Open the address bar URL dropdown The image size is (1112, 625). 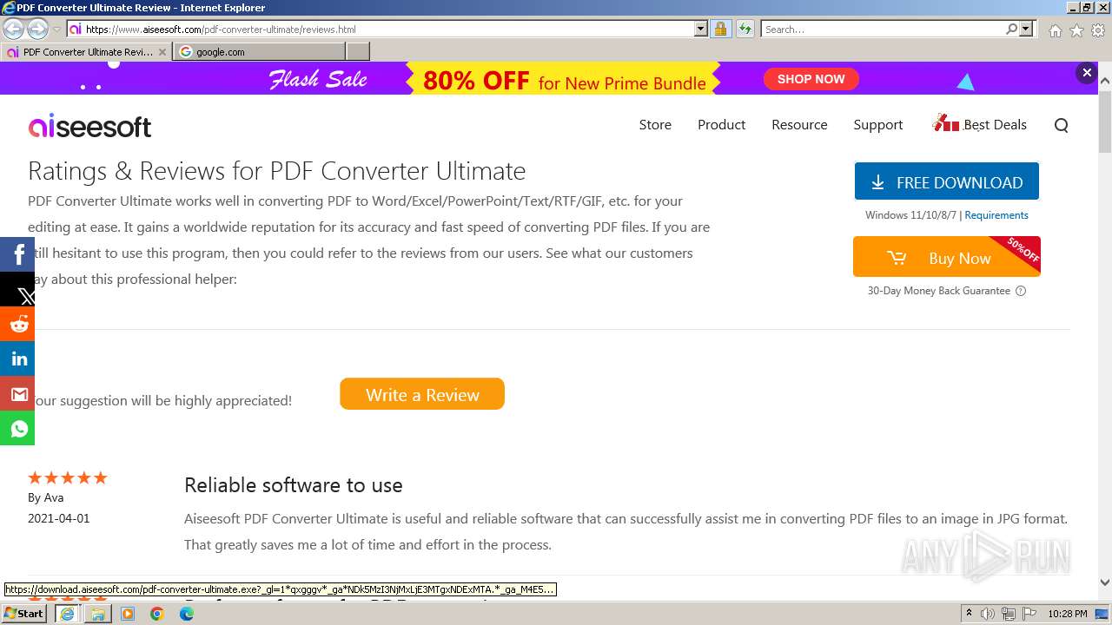point(701,29)
